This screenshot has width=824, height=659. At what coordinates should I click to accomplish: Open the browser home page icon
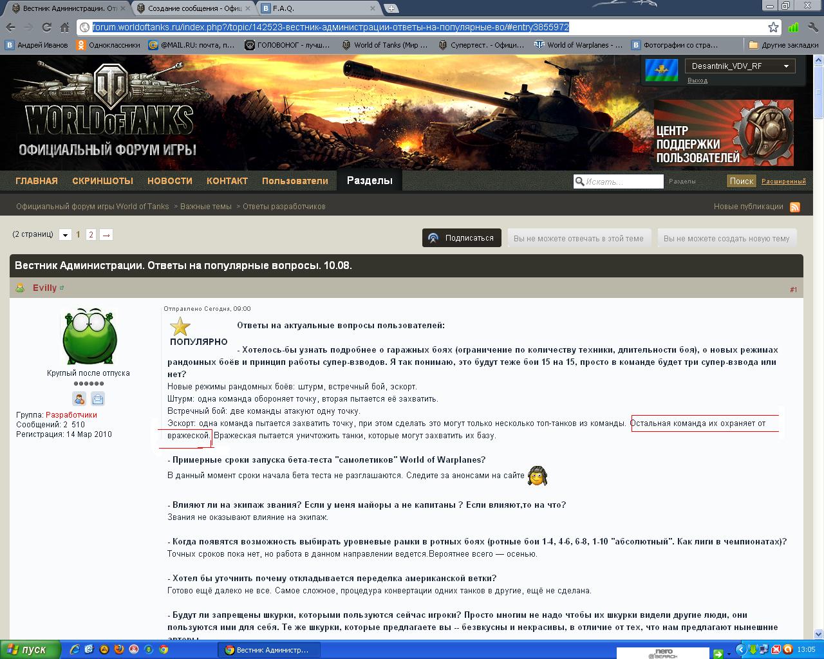pos(64,27)
